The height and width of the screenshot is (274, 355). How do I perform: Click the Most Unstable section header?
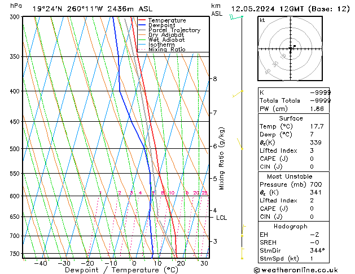(290, 176)
